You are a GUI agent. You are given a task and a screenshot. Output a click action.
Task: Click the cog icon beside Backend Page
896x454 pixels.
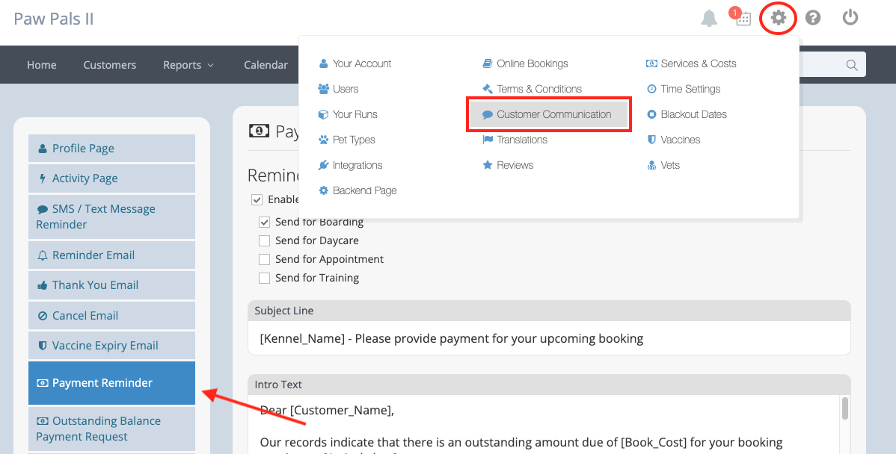tap(323, 190)
